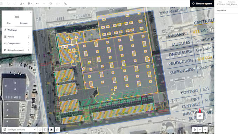Expand the Components submenu chevron
238x134 pixels.
pyautogui.click(x=29, y=43)
